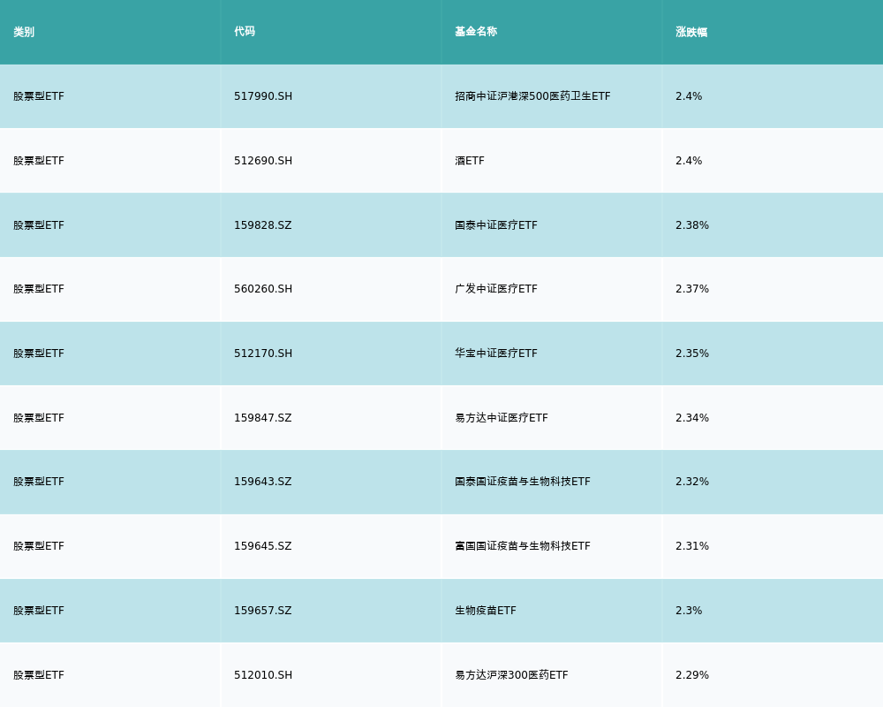Click 股票型ETF in the 512170.SH row
The width and height of the screenshot is (883, 707).
pyautogui.click(x=39, y=353)
